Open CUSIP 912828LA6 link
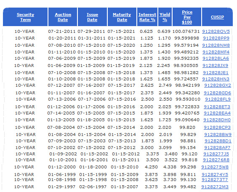Viewport: 237px width, 192px height. coord(216,59)
